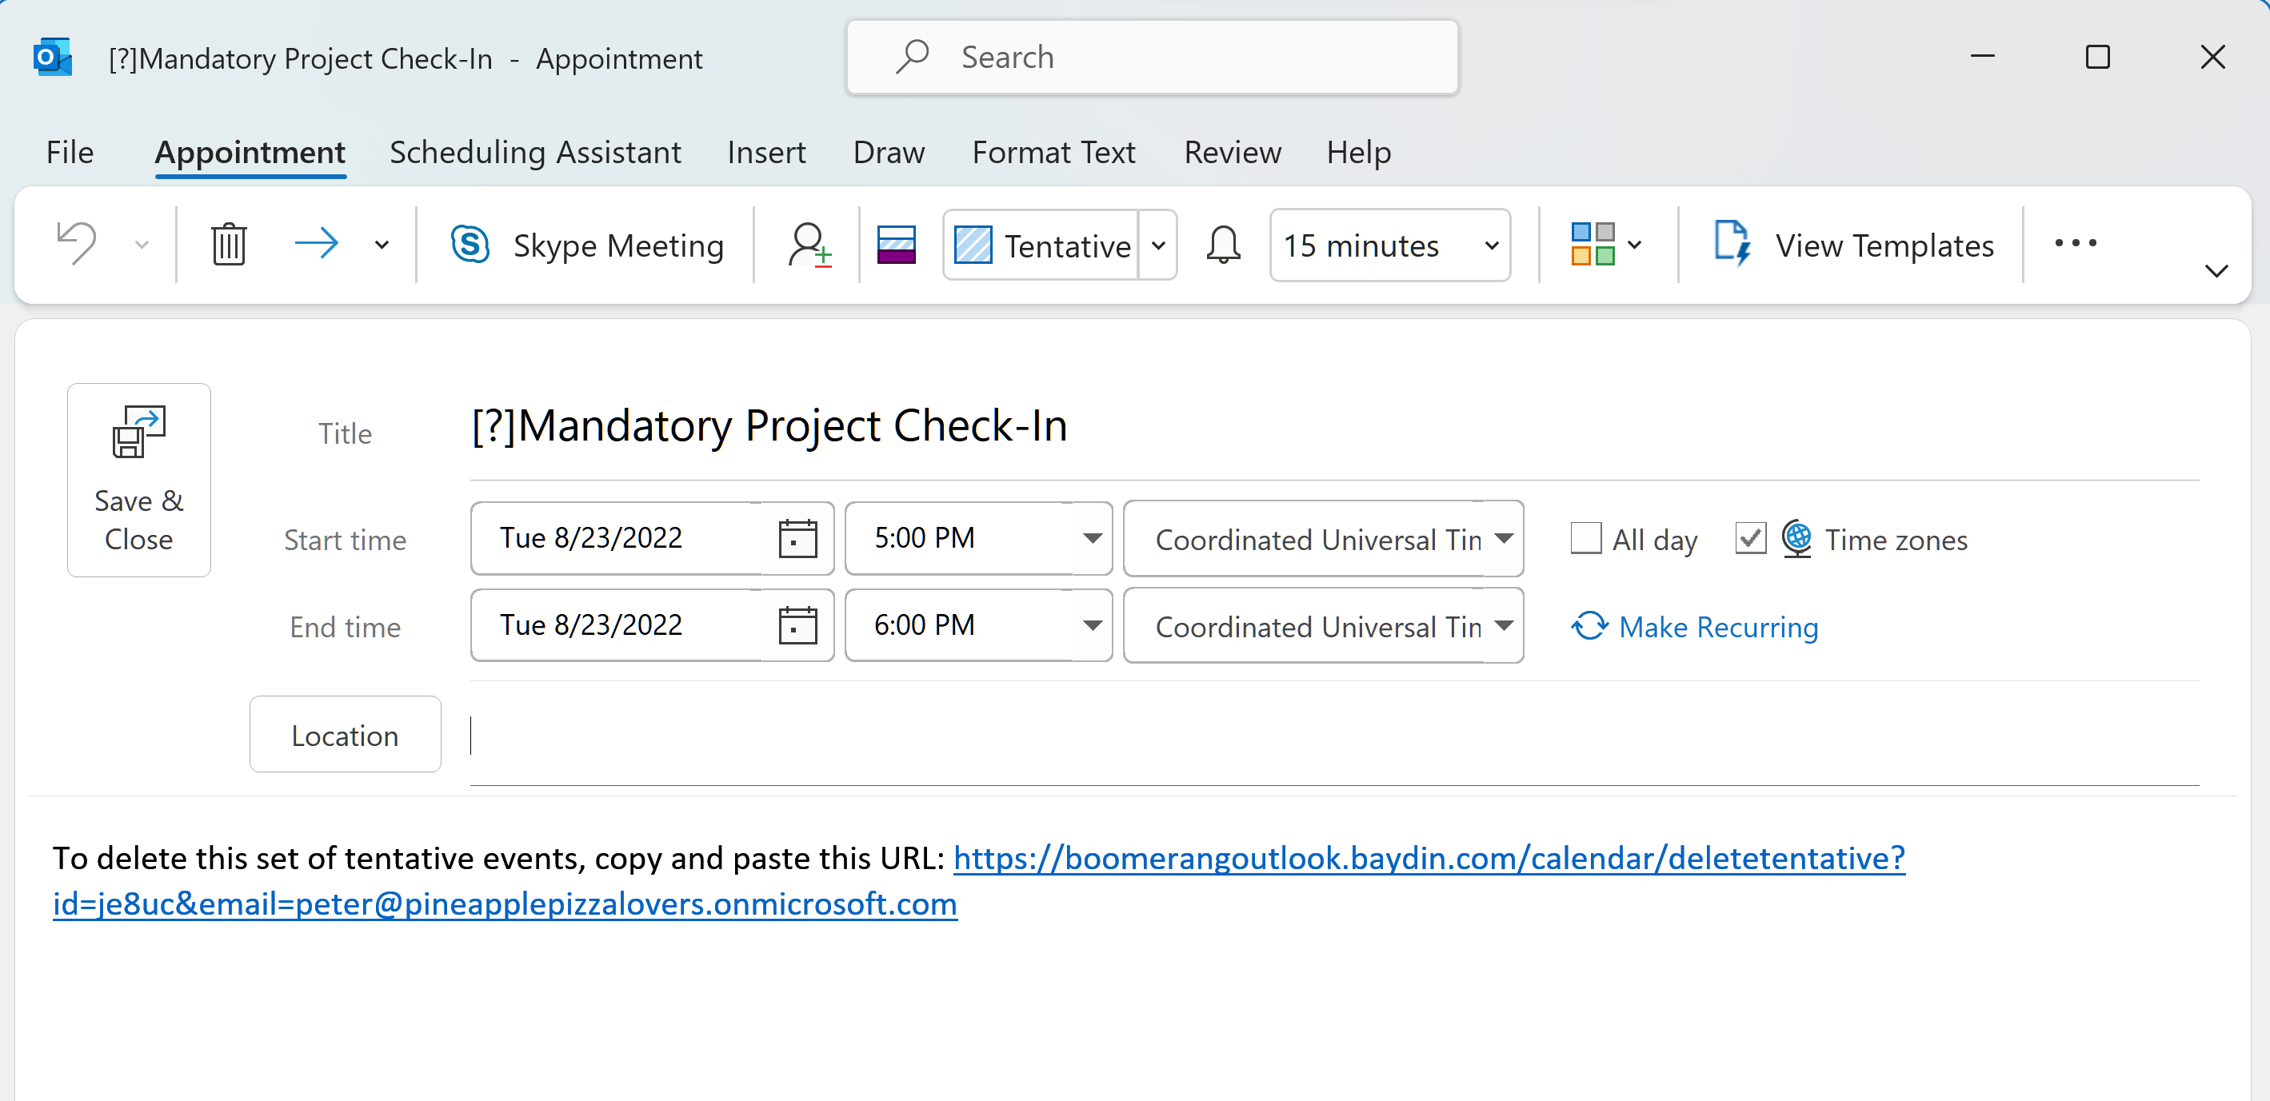Check the All day checkbox
The width and height of the screenshot is (2270, 1101).
[1585, 538]
